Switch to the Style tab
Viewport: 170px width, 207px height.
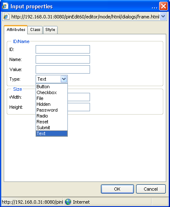(50, 30)
